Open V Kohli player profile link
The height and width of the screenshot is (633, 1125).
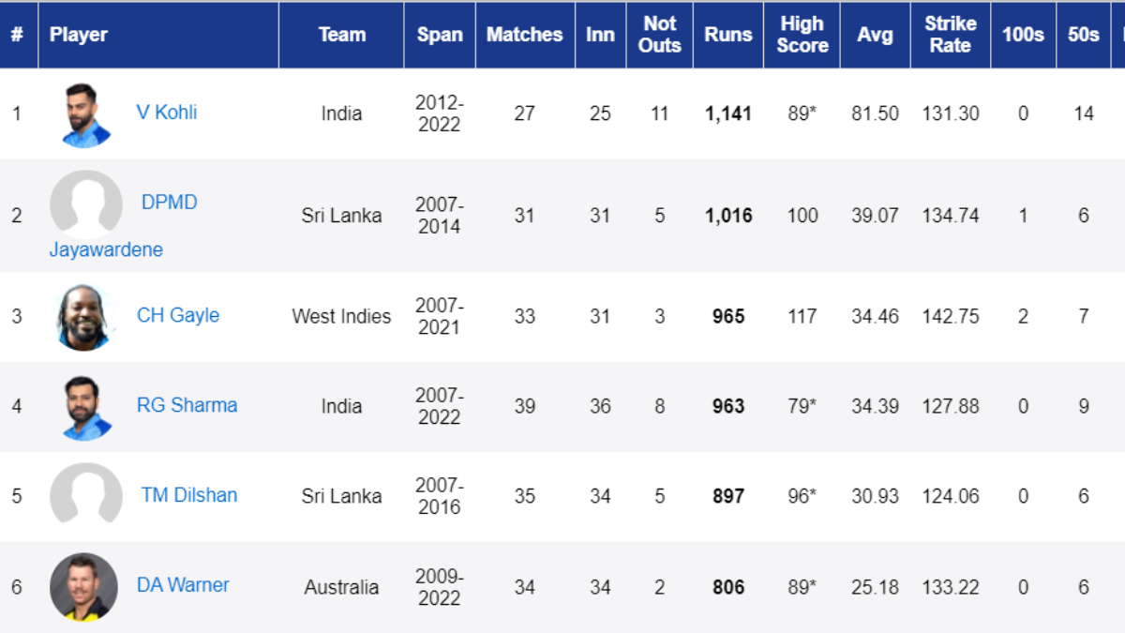(167, 113)
